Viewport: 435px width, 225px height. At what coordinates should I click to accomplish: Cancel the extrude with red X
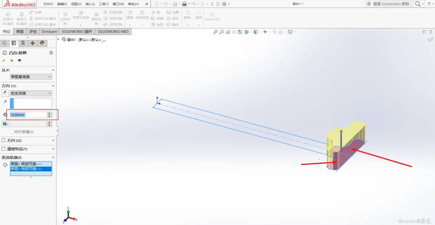click(x=12, y=60)
